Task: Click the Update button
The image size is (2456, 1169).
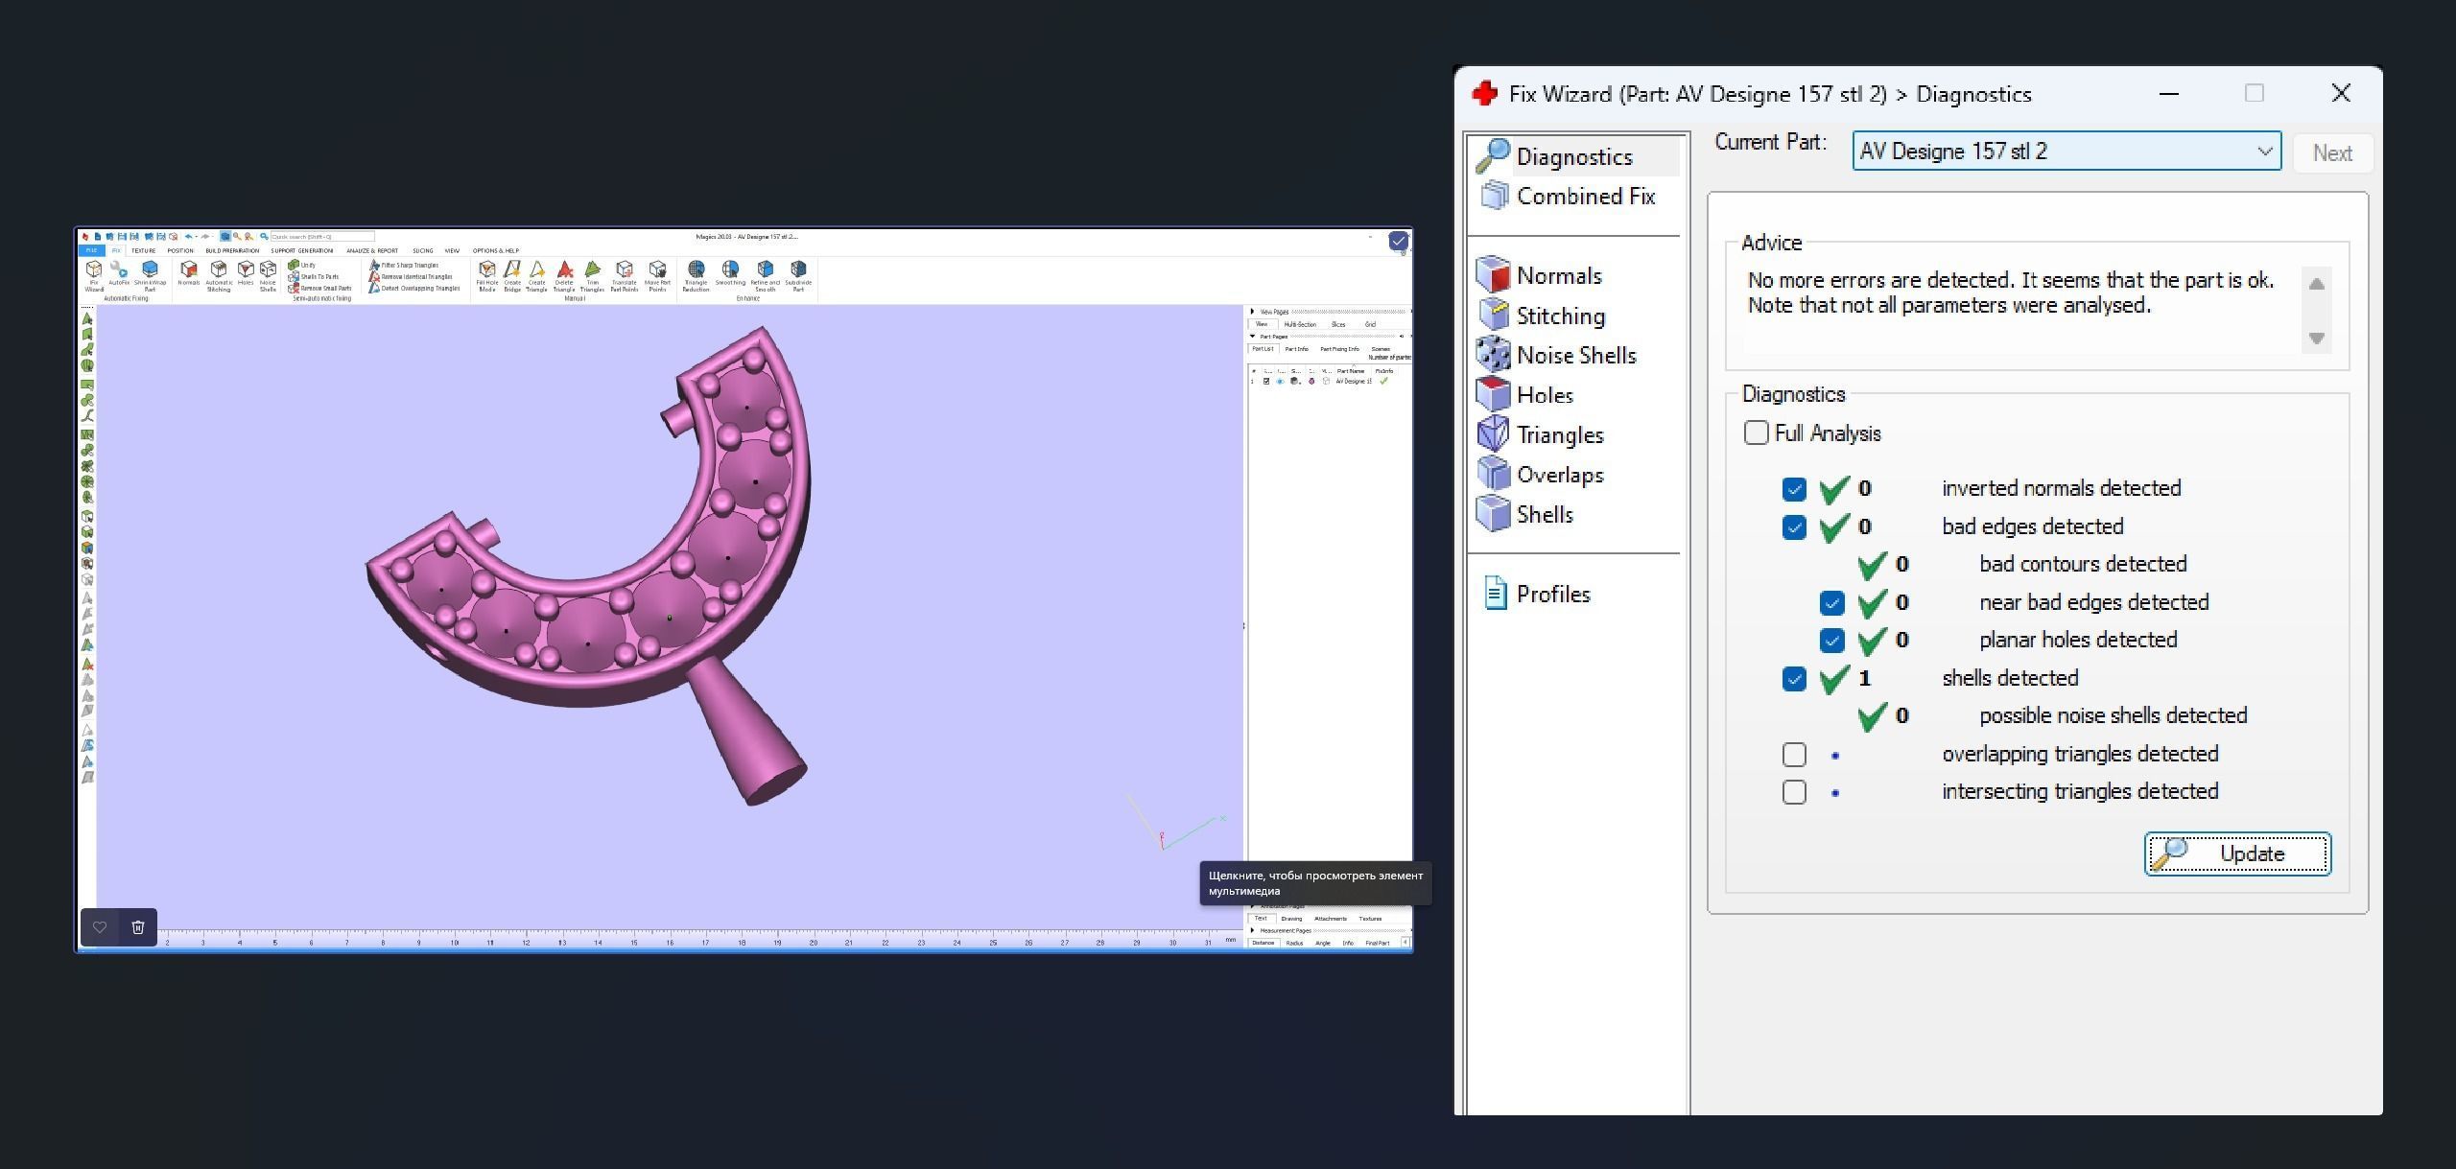Action: (2237, 853)
